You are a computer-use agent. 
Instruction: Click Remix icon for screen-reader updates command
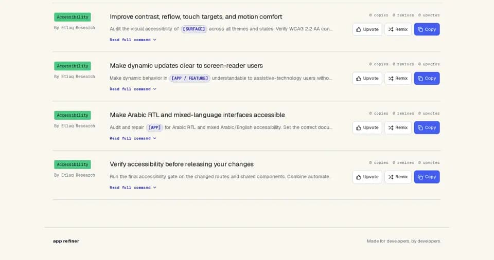[391, 79]
